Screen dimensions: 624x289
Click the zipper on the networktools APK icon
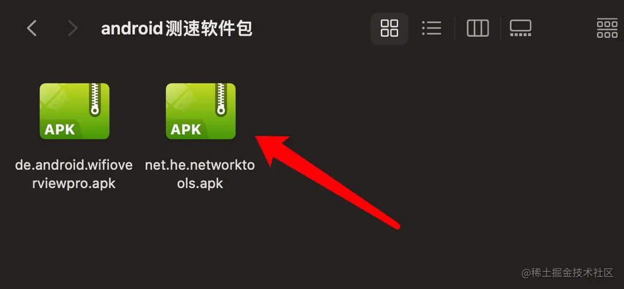pos(220,100)
